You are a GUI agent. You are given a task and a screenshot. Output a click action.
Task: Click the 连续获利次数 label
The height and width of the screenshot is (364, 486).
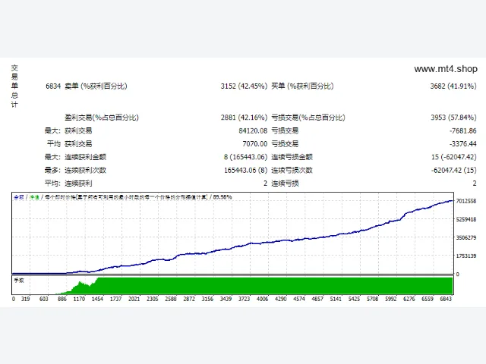click(x=85, y=170)
